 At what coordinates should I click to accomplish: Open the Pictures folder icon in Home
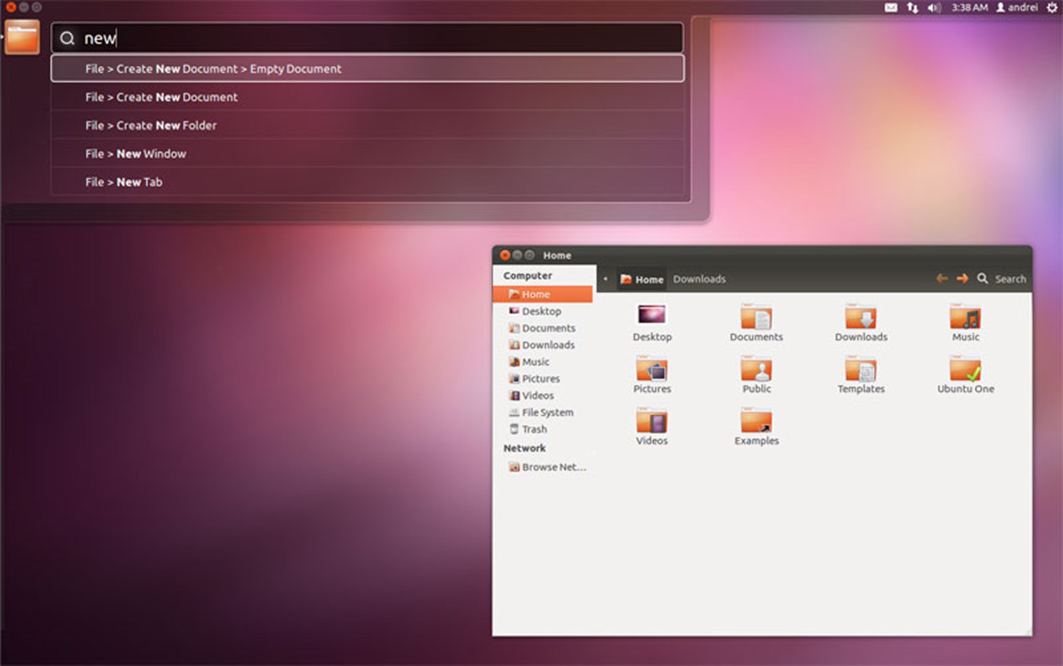[x=652, y=368]
